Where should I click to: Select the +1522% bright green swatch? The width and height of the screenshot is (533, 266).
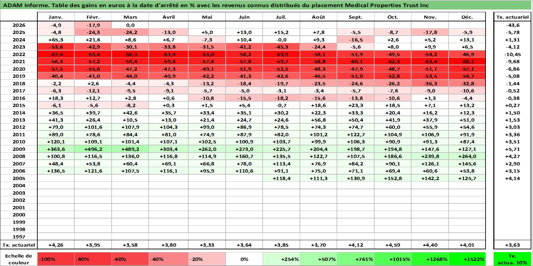(467, 259)
